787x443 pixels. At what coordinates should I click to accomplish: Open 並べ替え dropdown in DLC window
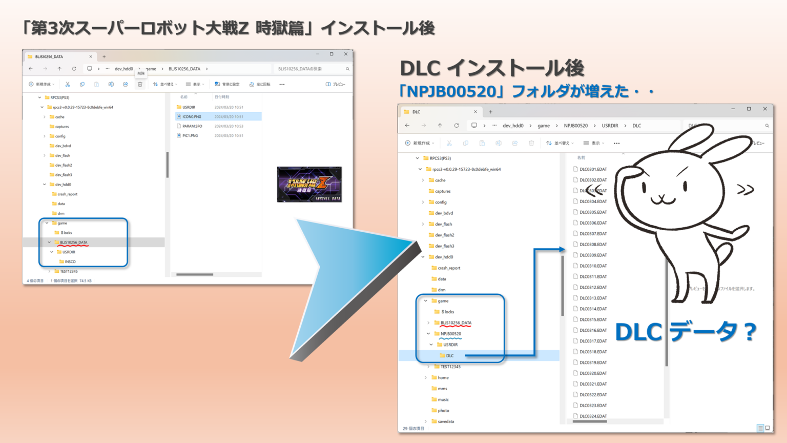pyautogui.click(x=560, y=143)
